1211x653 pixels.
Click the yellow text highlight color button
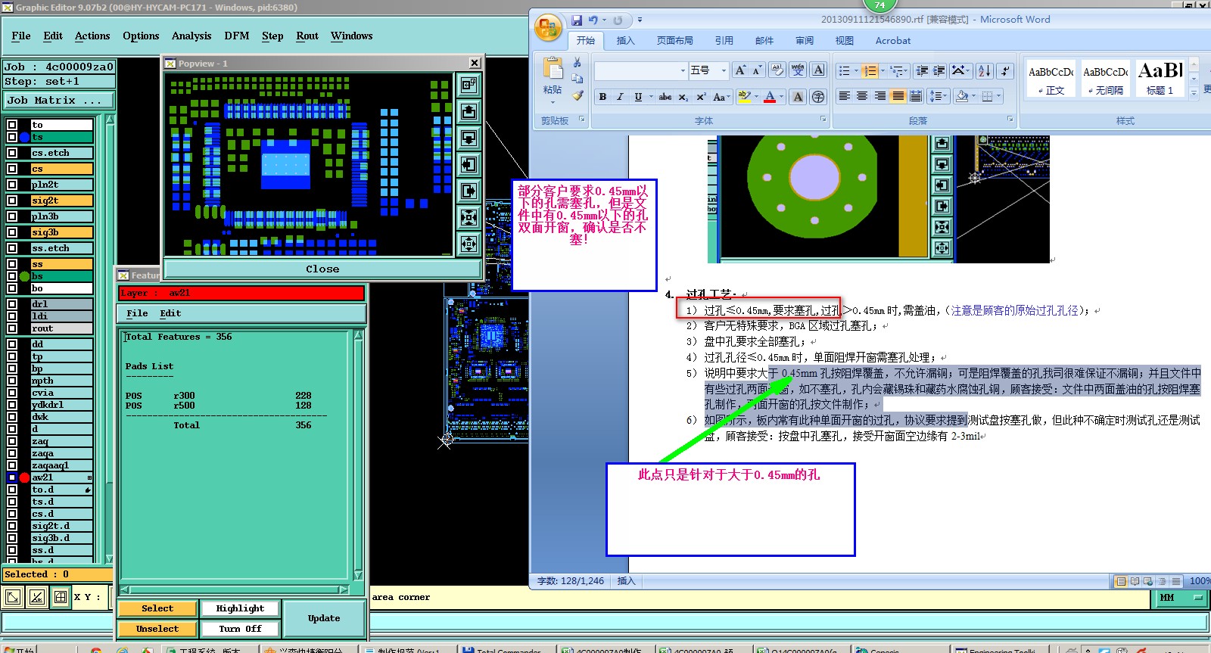coord(745,97)
